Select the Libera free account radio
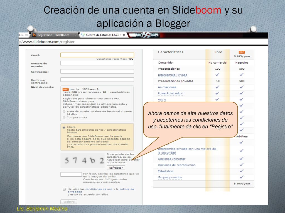 pos(64,127)
